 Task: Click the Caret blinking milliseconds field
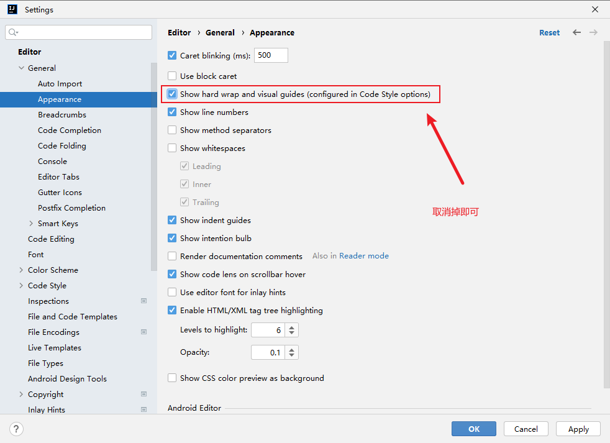pos(271,55)
